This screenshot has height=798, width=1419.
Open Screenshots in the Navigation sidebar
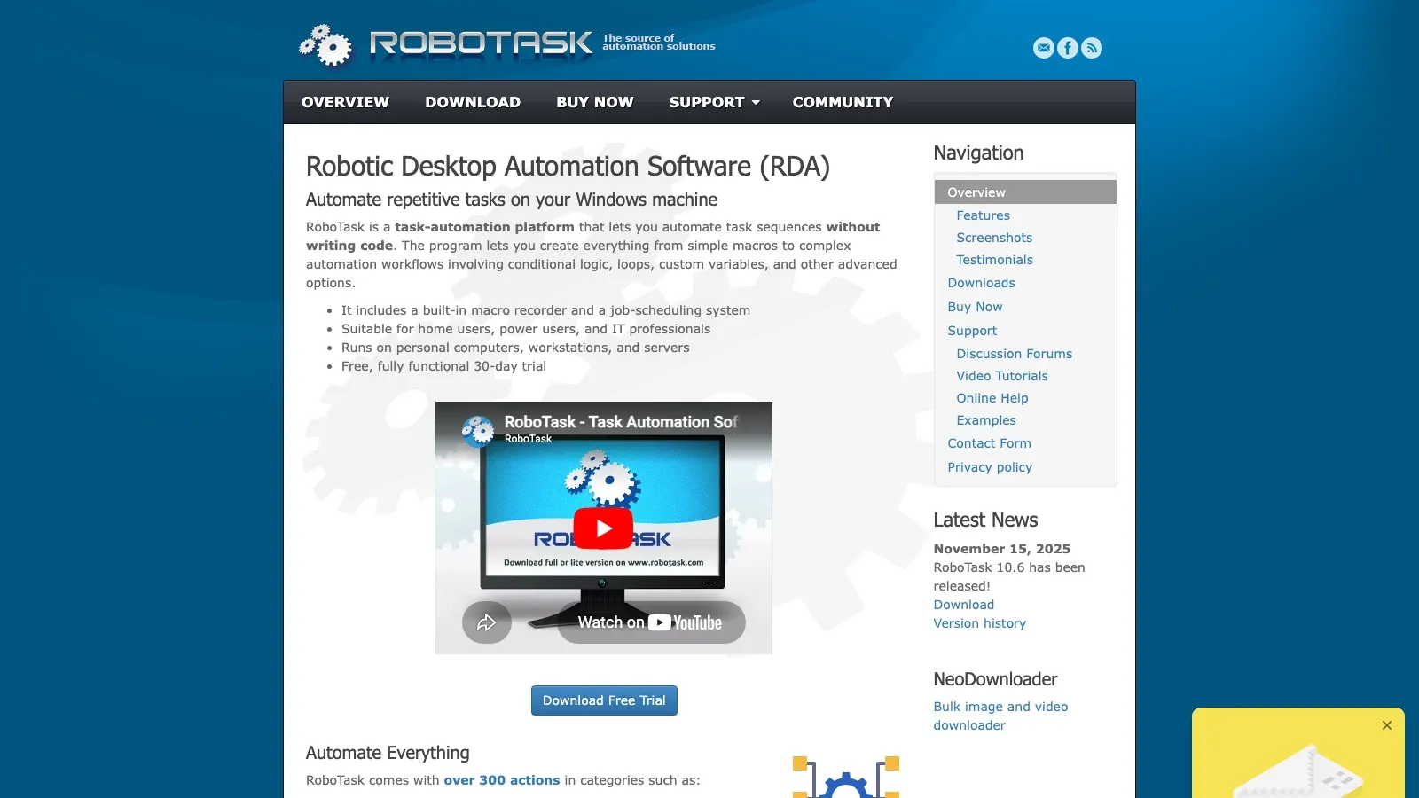click(994, 238)
